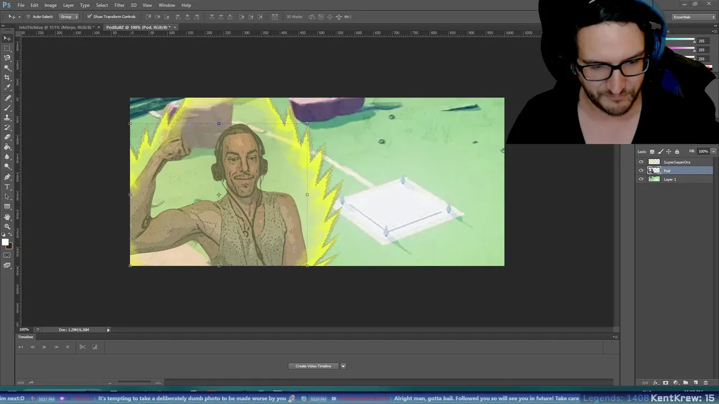719x404 pixels.
Task: Set the background color swatch
Action: click(x=9, y=246)
